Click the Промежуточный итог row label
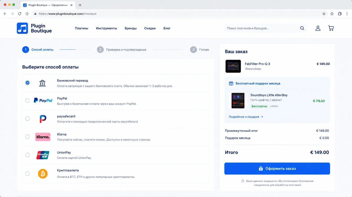This screenshot has height=197, width=352. coord(241,131)
